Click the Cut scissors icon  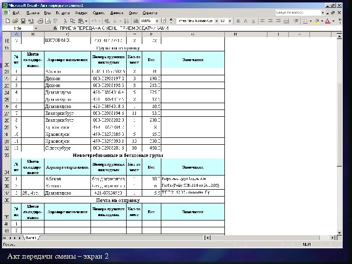(66, 21)
